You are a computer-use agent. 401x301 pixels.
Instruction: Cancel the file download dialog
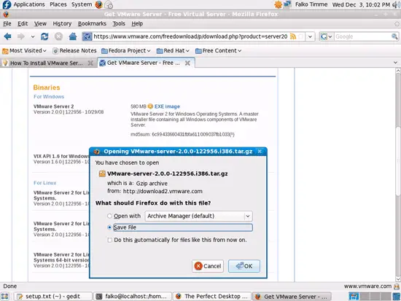tap(208, 266)
